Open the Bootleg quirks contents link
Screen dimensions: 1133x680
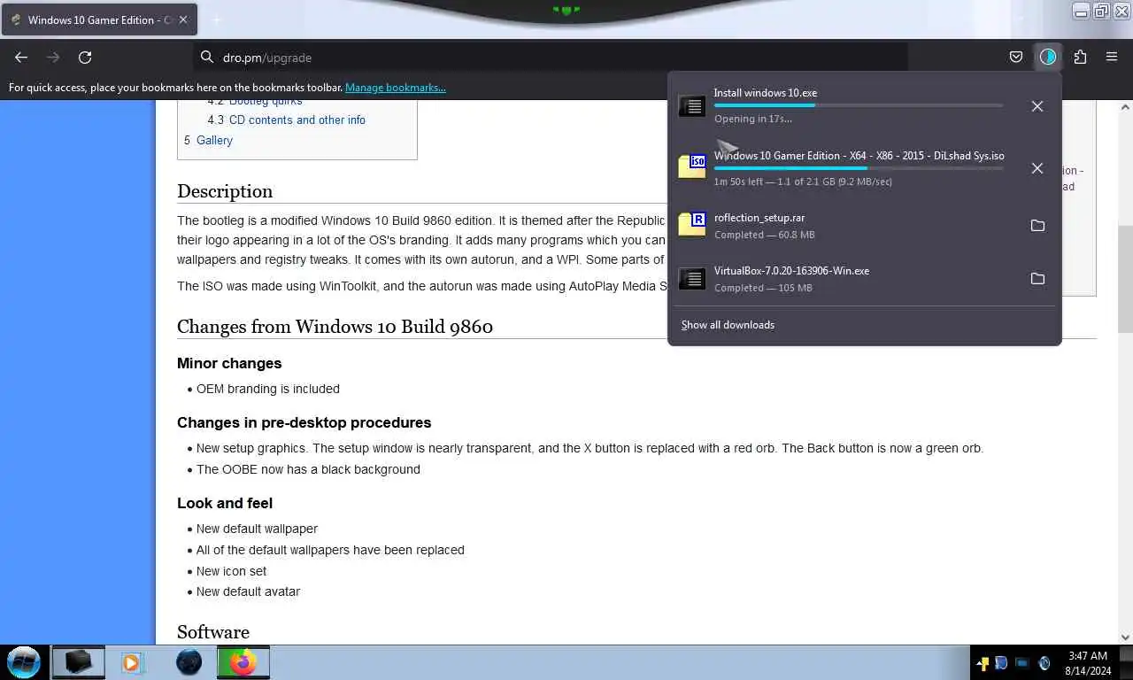pos(266,102)
